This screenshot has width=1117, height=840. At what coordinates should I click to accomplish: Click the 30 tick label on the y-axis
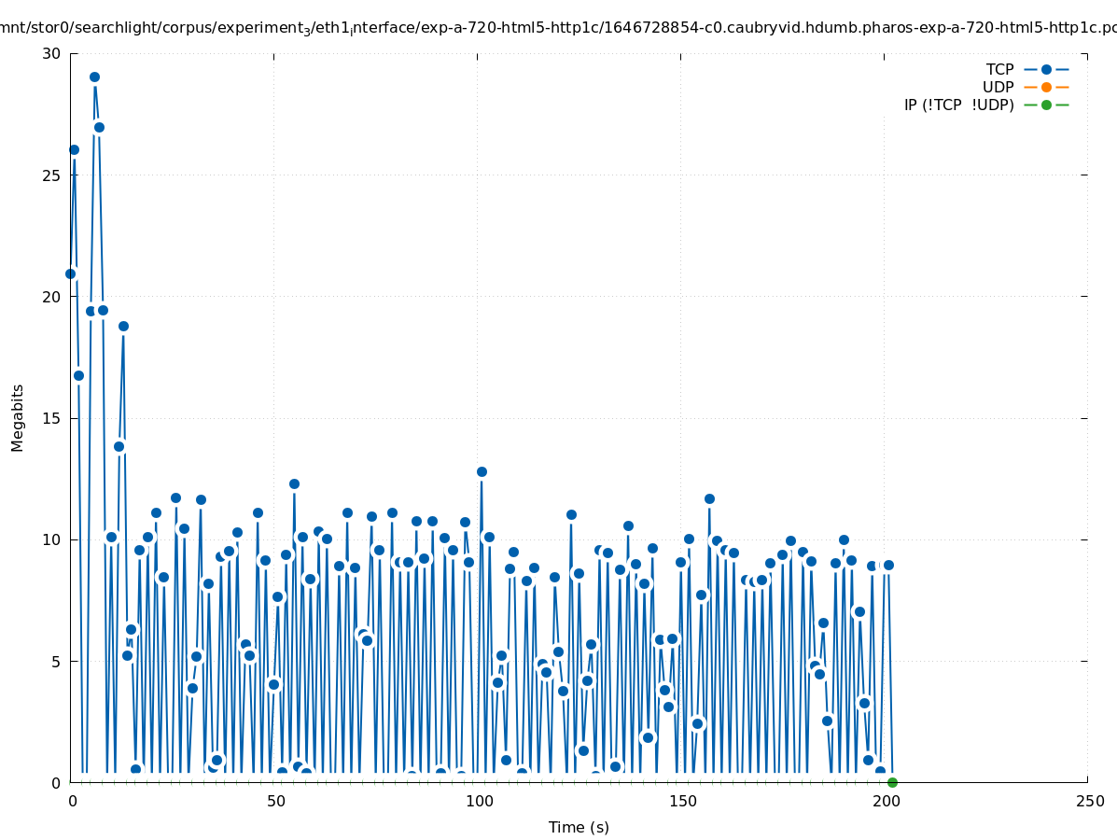click(x=51, y=53)
